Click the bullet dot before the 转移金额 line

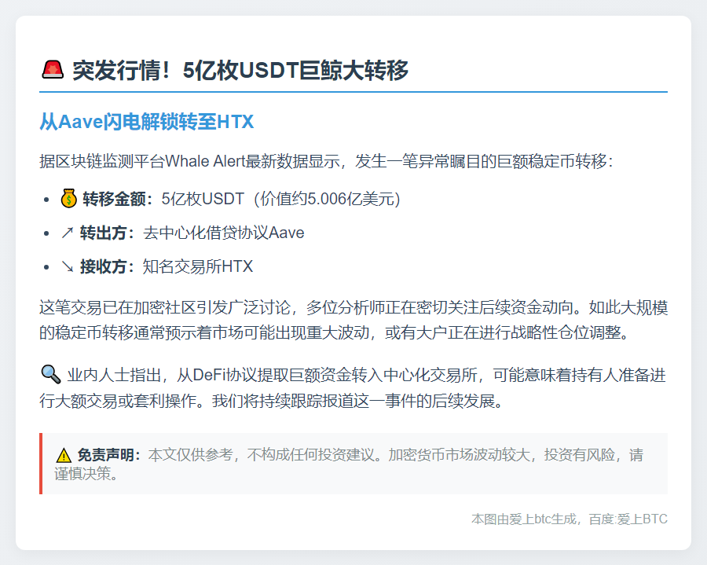49,200
